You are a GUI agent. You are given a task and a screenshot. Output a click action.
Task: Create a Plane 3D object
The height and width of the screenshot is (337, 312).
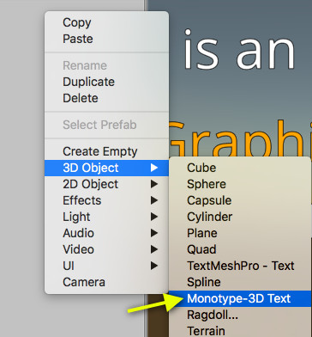[x=239, y=233]
